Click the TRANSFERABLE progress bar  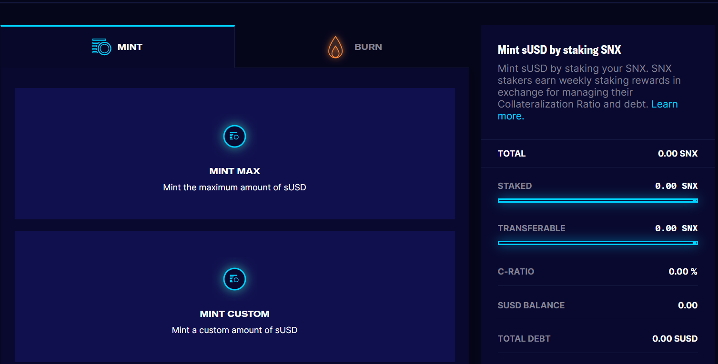coord(597,243)
